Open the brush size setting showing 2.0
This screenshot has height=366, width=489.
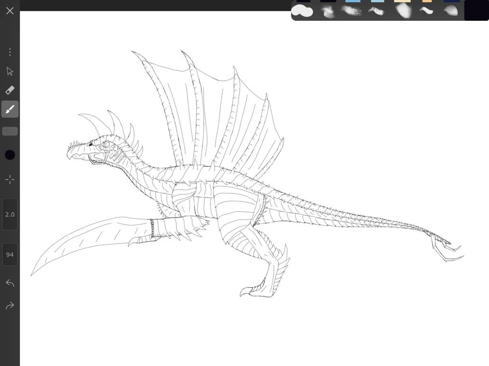point(10,214)
